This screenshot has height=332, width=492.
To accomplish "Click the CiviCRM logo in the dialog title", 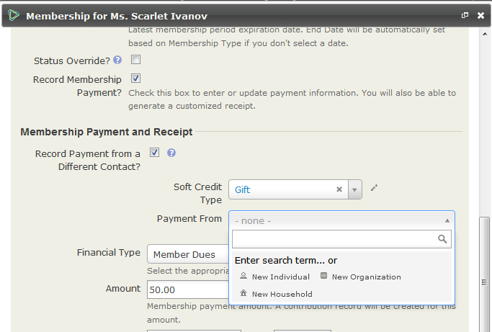I will click(14, 15).
